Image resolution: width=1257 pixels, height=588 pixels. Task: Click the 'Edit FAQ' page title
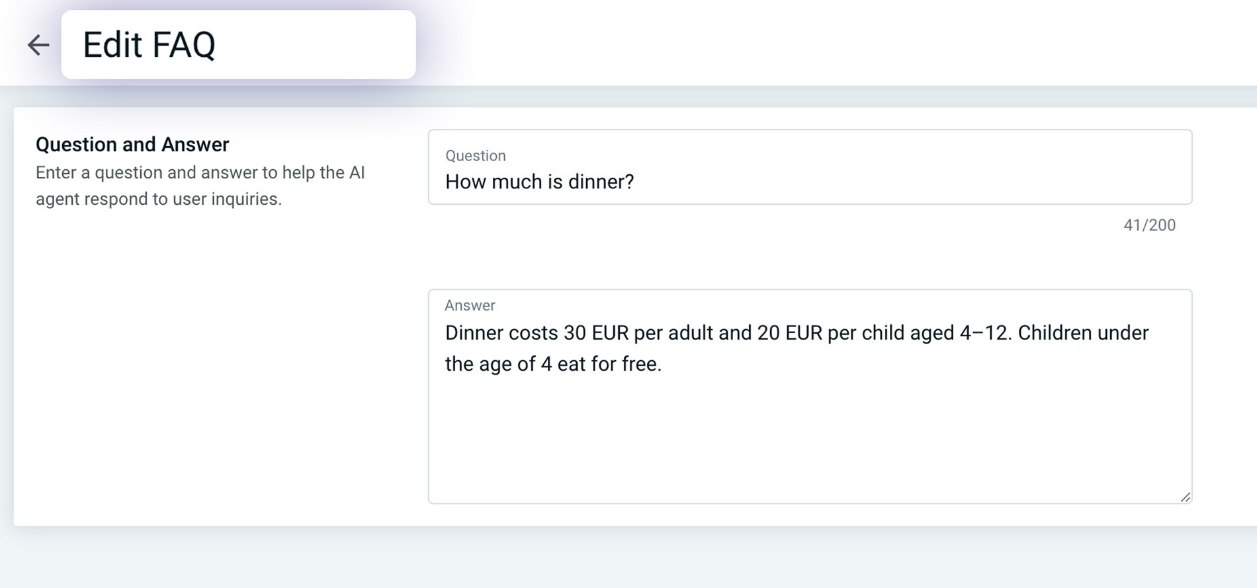tap(148, 44)
